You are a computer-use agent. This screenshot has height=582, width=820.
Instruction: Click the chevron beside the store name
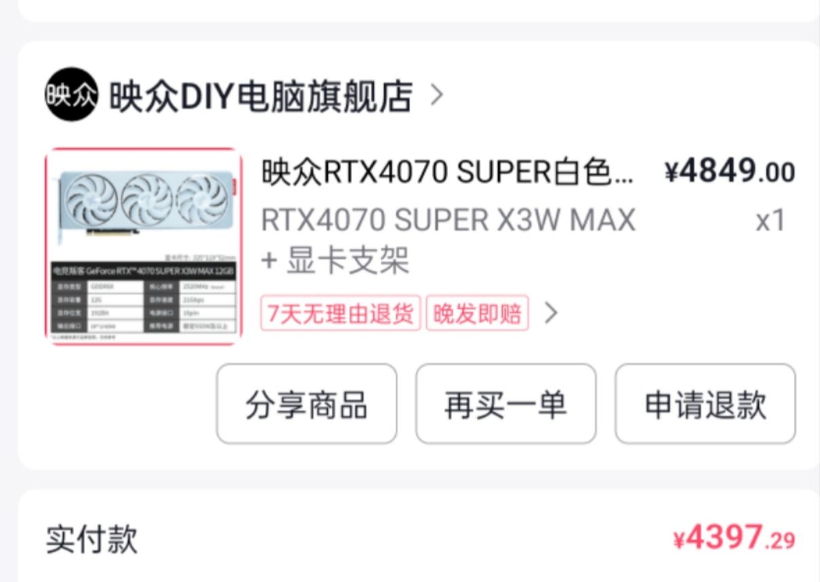click(436, 96)
